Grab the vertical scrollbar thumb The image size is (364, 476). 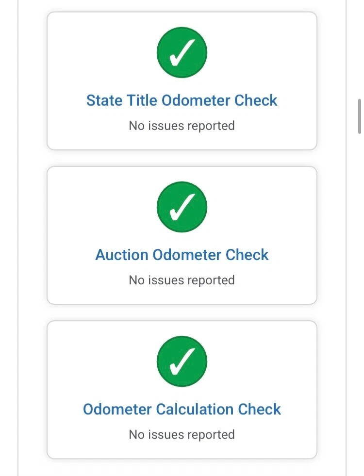[x=360, y=116]
